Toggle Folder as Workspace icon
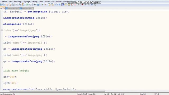This screenshot has height=95, width=169. [75, 4]
